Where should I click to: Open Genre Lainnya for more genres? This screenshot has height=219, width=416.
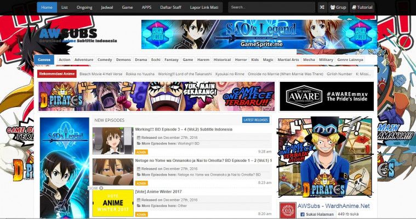click(350, 60)
